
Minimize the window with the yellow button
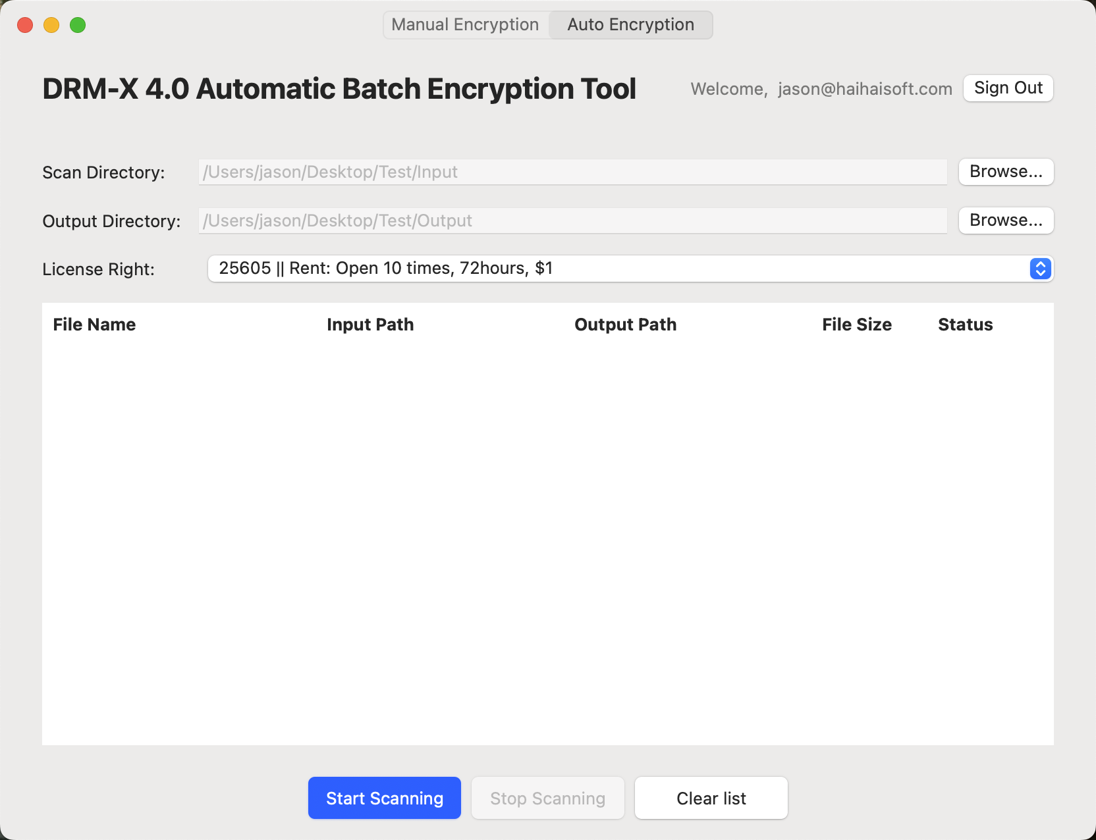pyautogui.click(x=51, y=25)
